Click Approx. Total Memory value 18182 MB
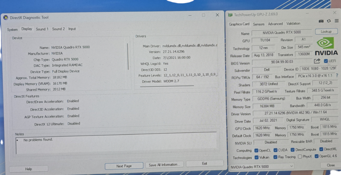 click(59, 77)
